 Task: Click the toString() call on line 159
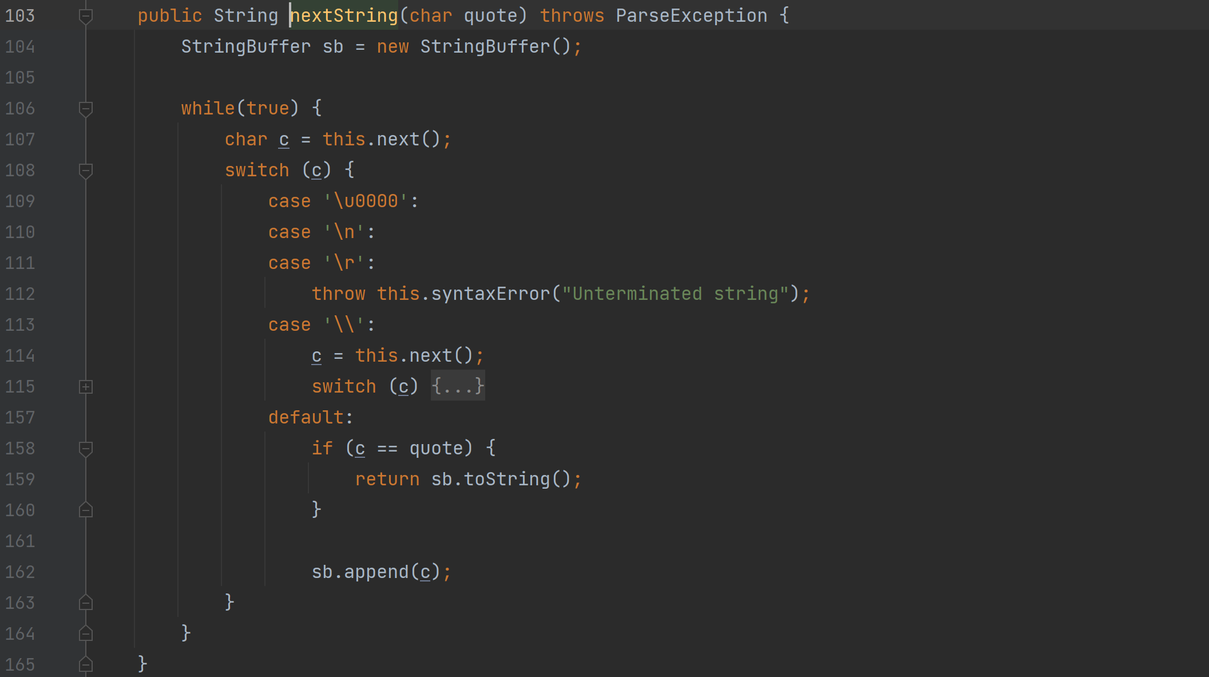tap(506, 480)
